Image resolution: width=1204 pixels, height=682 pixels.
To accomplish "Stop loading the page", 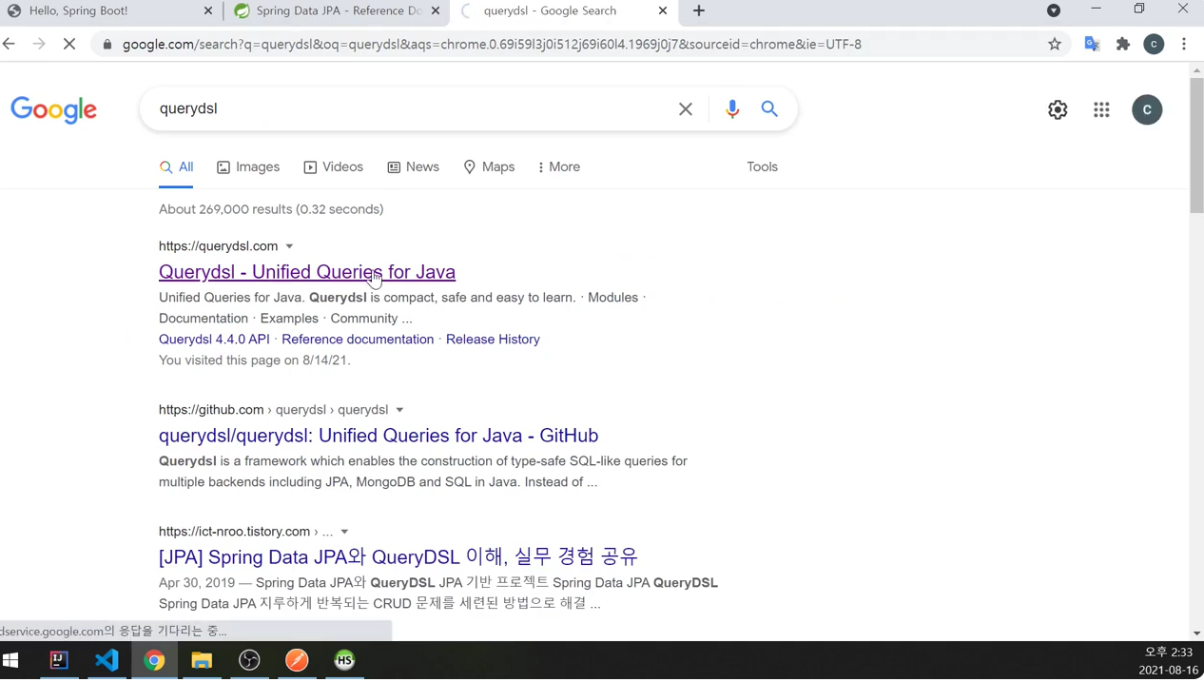I will (x=69, y=44).
